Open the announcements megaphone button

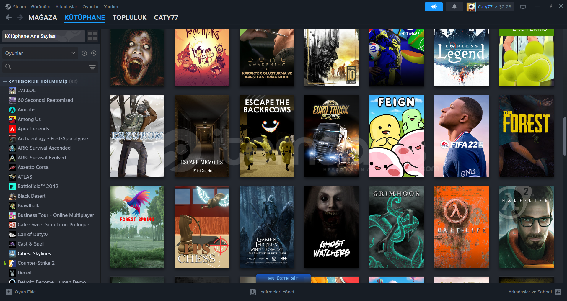point(434,7)
